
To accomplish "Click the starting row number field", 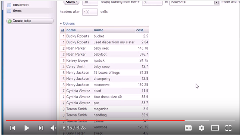I will click(152, 3).
